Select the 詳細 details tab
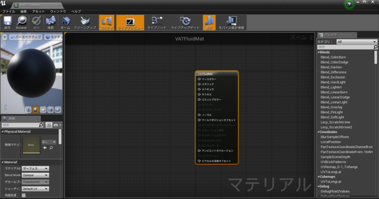Screen dimensions: 379x199 click(20, 118)
